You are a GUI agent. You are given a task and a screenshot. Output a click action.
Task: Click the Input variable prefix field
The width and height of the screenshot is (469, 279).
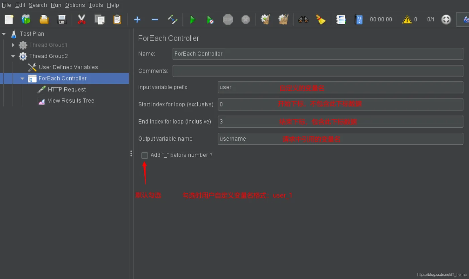coord(340,87)
